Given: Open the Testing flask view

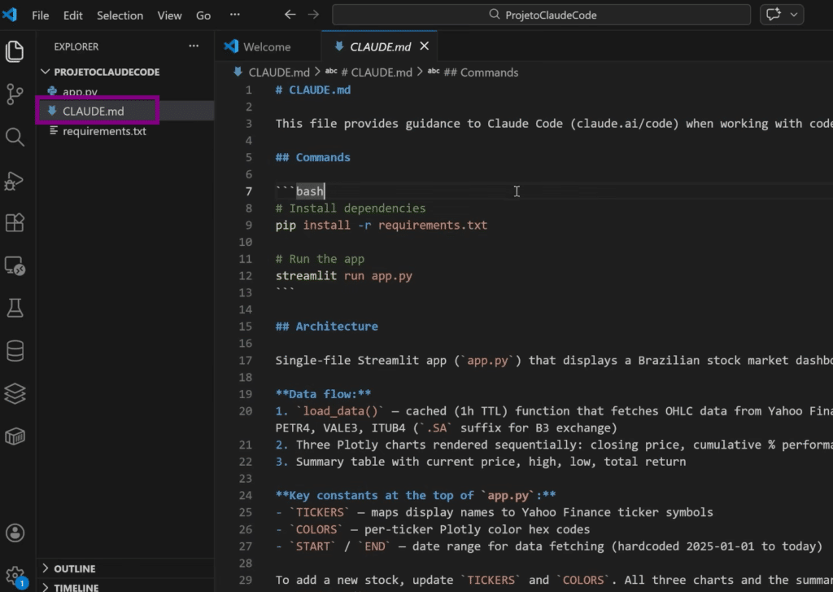Looking at the screenshot, I should (15, 308).
